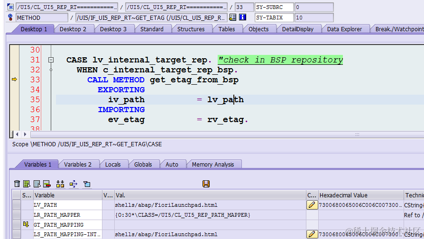
Task: Open the Globals tab
Action: tap(143, 165)
